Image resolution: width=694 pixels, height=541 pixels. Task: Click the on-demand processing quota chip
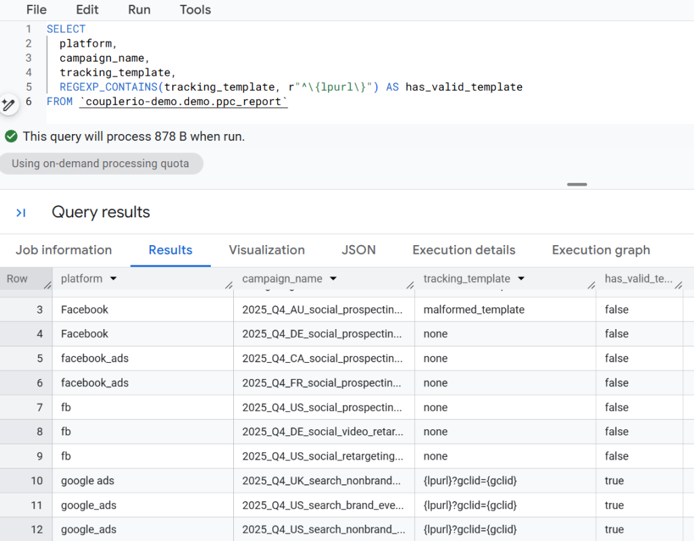(101, 164)
